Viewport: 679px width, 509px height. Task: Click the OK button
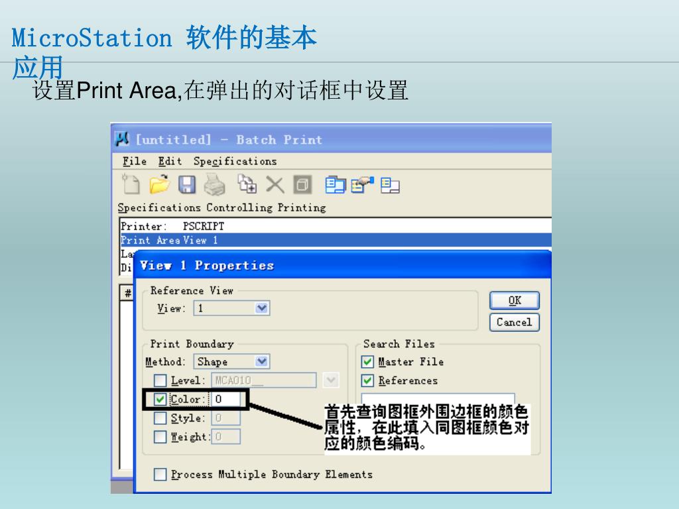pos(515,300)
